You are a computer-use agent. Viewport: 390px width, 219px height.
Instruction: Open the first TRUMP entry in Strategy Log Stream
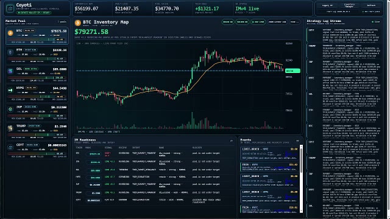coord(344,51)
